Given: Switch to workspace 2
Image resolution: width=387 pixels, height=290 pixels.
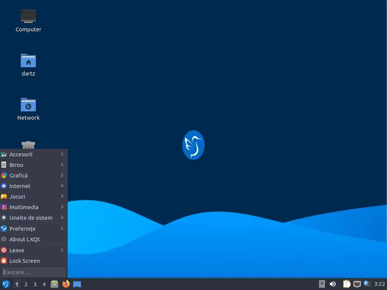Looking at the screenshot, I should (26, 284).
